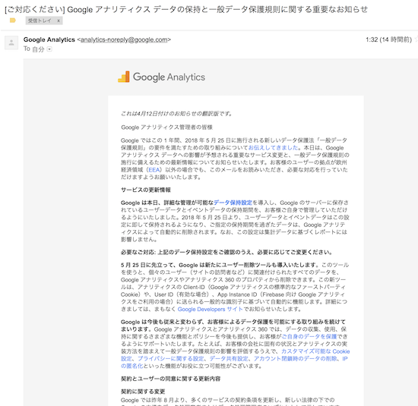Remove the 受信トレイ label with x

click(59, 20)
